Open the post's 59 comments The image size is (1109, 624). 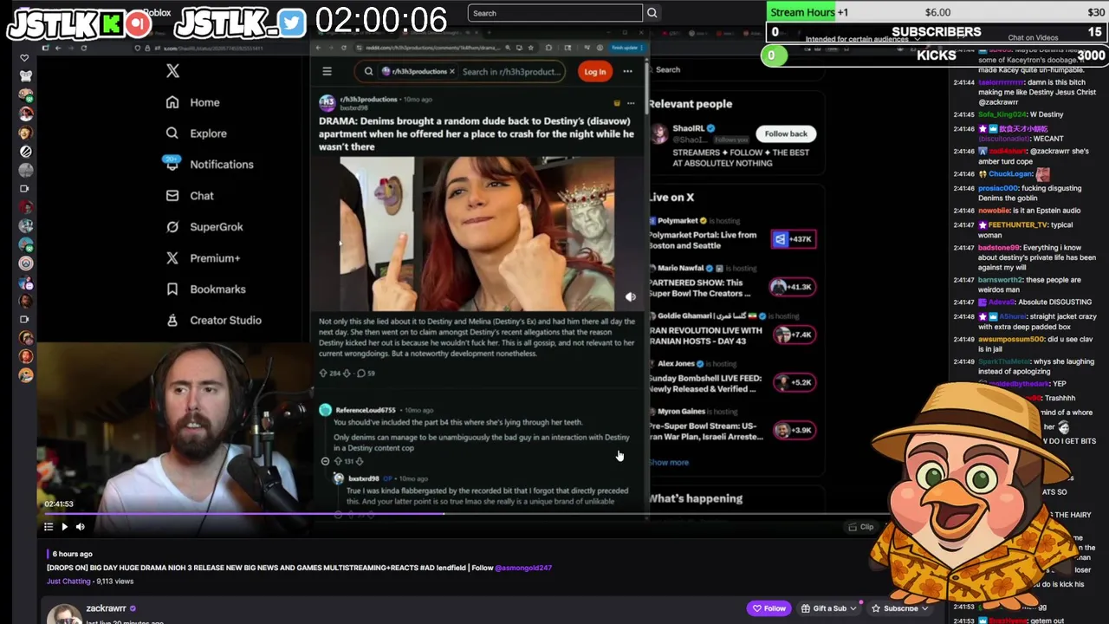[366, 374]
